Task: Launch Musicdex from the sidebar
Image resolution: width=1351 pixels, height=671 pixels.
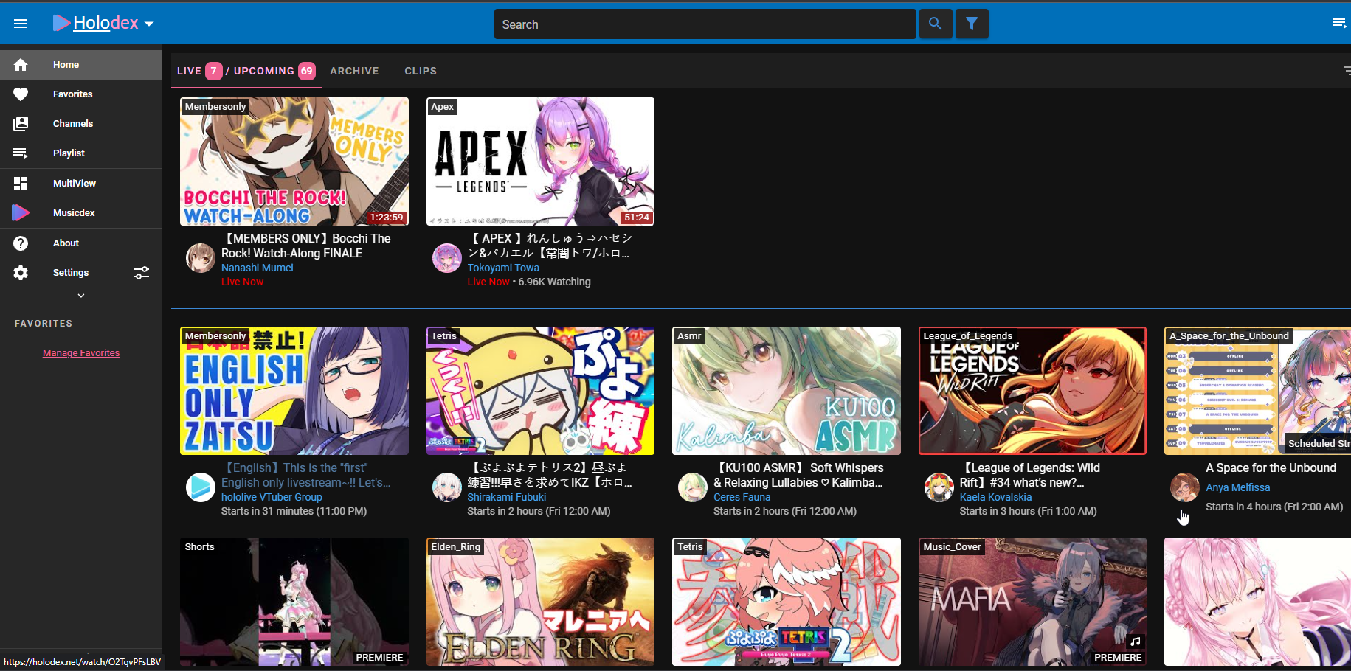Action: click(x=74, y=213)
